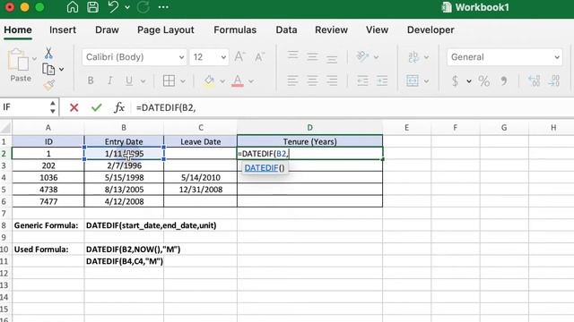Apply the red font color A

238,81
